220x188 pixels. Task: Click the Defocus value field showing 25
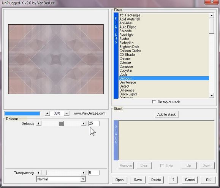click(94, 123)
